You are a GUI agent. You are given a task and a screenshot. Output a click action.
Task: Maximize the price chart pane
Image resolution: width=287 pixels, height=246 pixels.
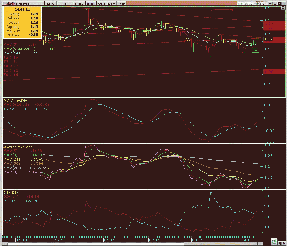(x=283, y=8)
